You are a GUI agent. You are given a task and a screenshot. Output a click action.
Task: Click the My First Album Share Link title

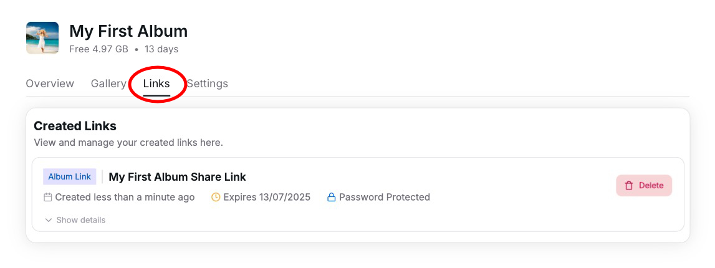pos(178,177)
